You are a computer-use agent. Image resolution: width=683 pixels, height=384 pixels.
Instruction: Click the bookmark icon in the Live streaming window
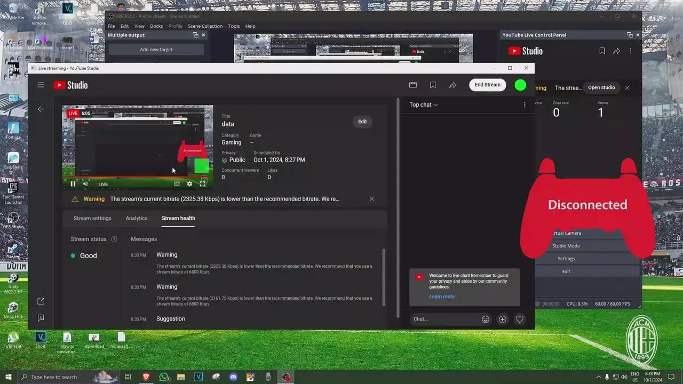click(x=433, y=85)
